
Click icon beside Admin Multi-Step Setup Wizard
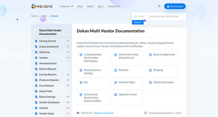116,55
